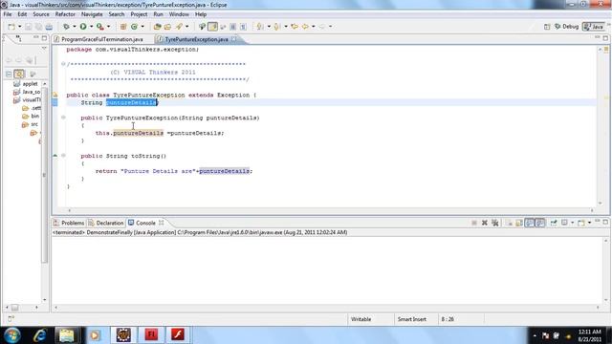Image resolution: width=612 pixels, height=344 pixels.
Task: Open the File menu
Action: click(x=8, y=14)
